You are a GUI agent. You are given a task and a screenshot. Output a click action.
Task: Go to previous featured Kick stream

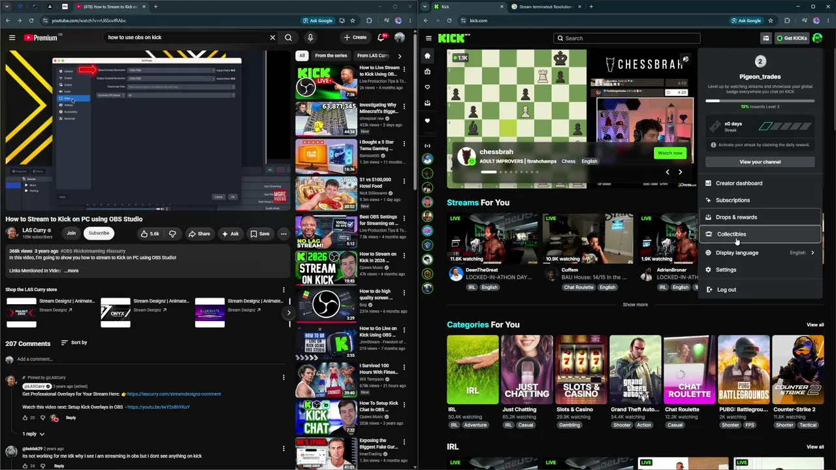667,172
